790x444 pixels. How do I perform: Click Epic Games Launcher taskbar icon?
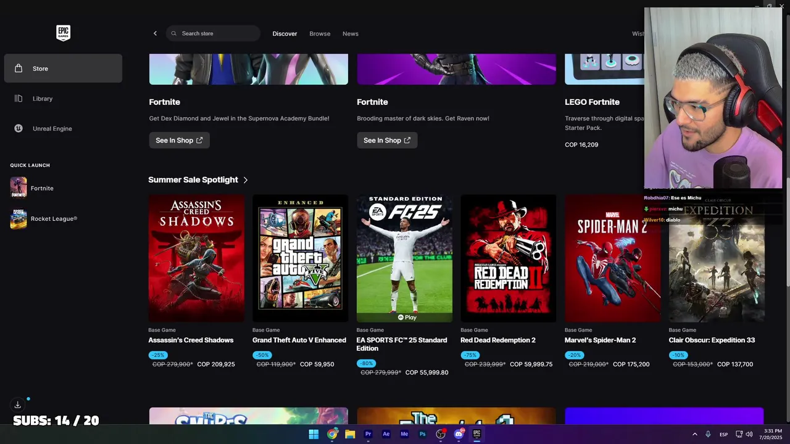click(476, 434)
